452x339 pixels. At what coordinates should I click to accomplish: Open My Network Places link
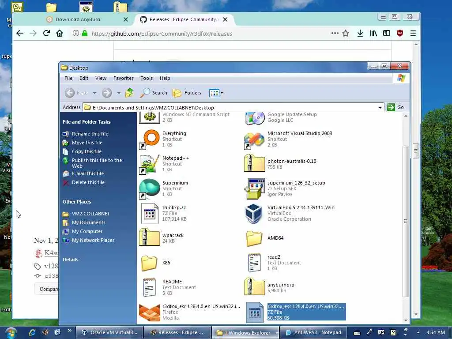(93, 240)
